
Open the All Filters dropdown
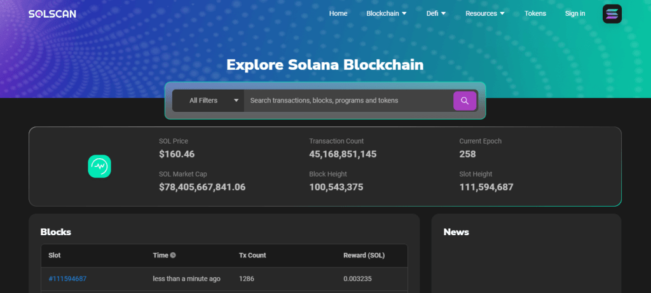click(208, 100)
